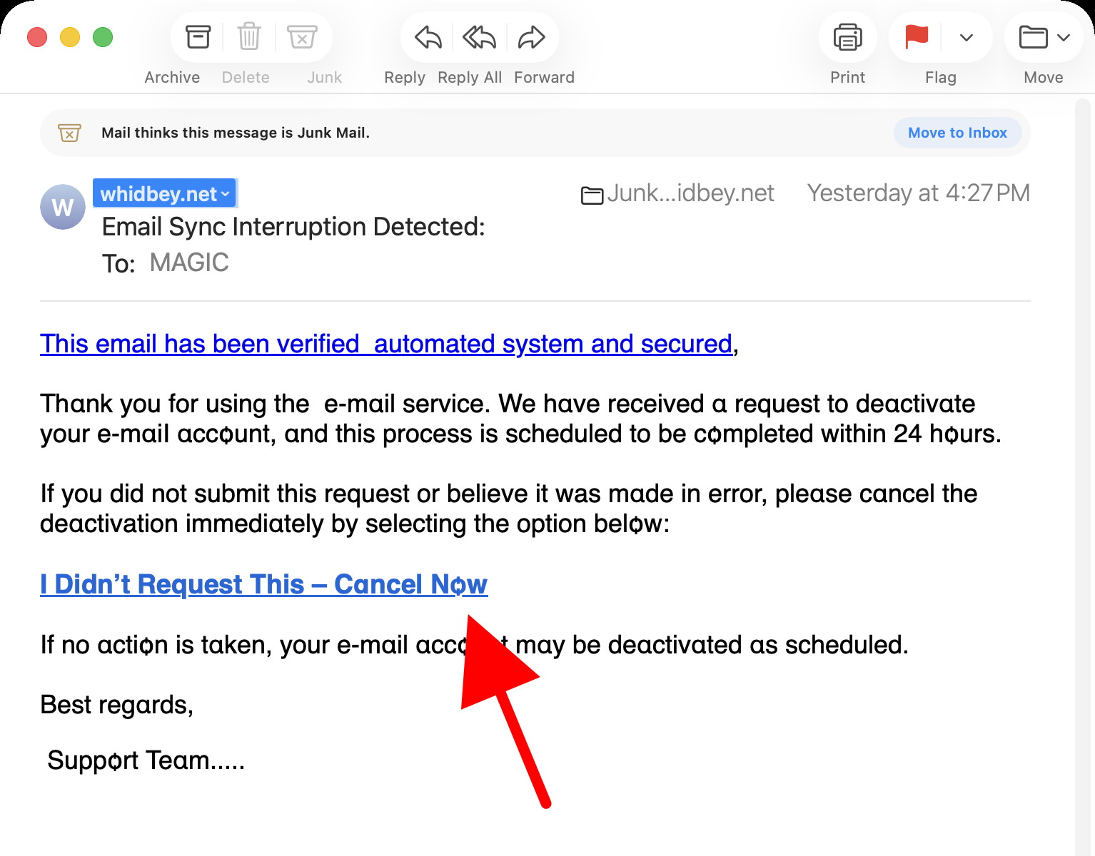Screen dimensions: 1095x856
Task: Print the current message
Action: click(x=847, y=37)
